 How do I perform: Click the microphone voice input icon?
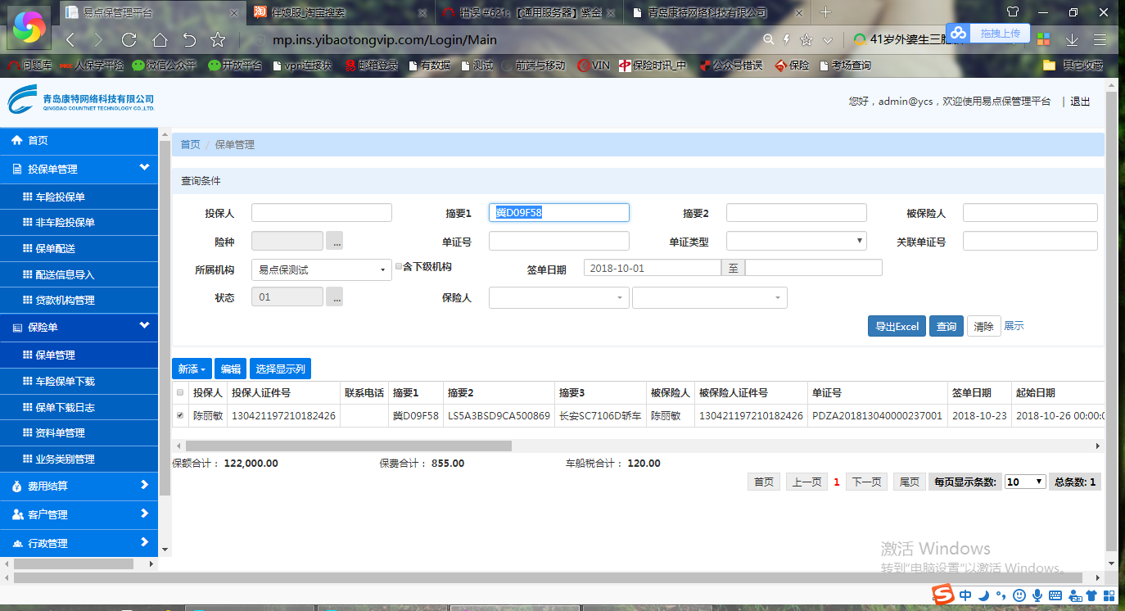pyautogui.click(x=1037, y=595)
